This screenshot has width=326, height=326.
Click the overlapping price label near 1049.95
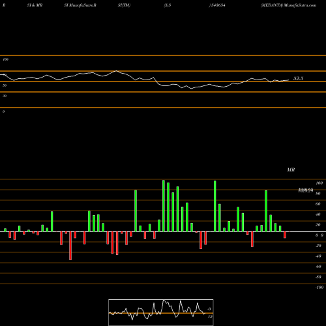(x=306, y=190)
